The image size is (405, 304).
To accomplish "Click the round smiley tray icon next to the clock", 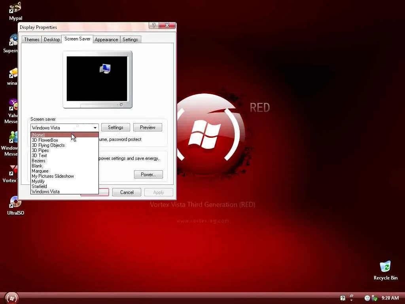I will tap(367, 298).
